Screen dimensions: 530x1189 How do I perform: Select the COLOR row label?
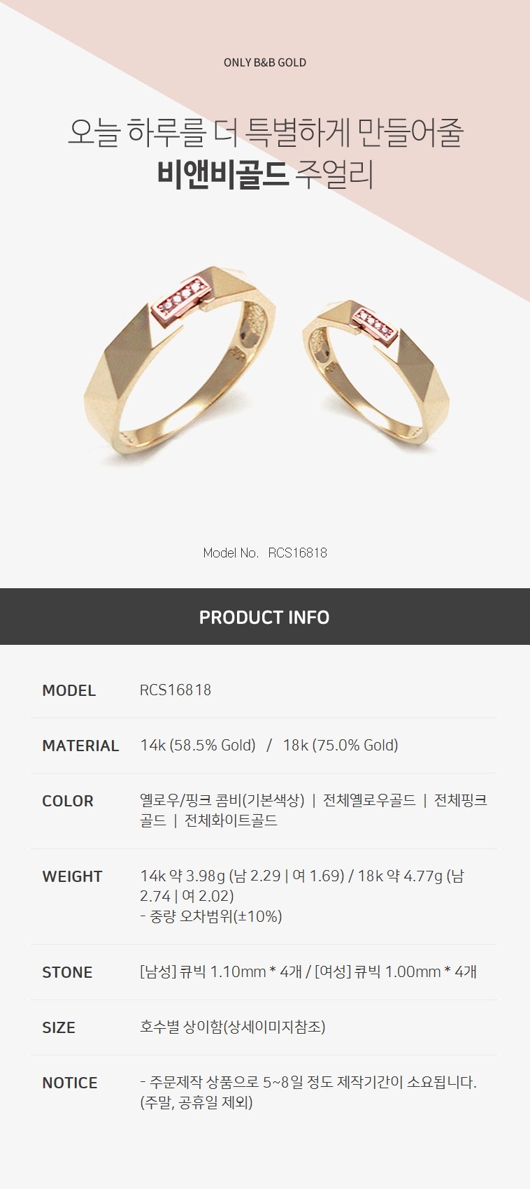(67, 801)
